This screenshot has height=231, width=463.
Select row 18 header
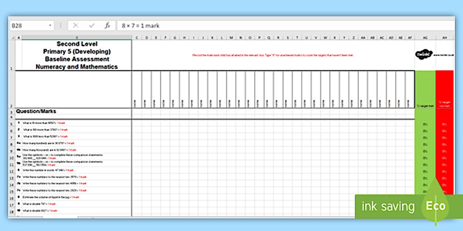click(x=11, y=212)
